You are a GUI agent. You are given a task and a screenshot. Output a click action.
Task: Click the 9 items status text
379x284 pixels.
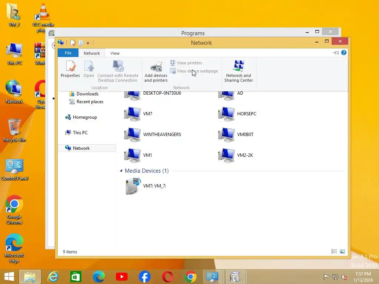(x=70, y=251)
